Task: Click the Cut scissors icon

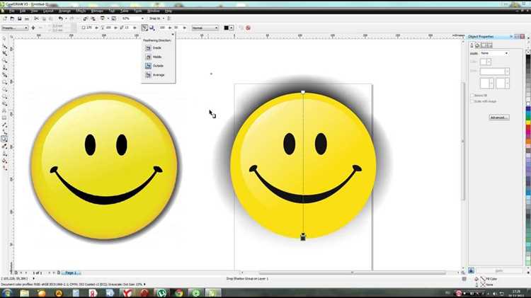Action: coord(36,18)
